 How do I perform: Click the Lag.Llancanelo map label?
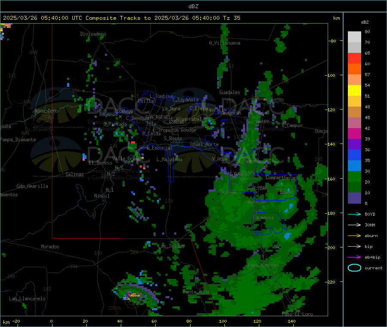coord(28,299)
